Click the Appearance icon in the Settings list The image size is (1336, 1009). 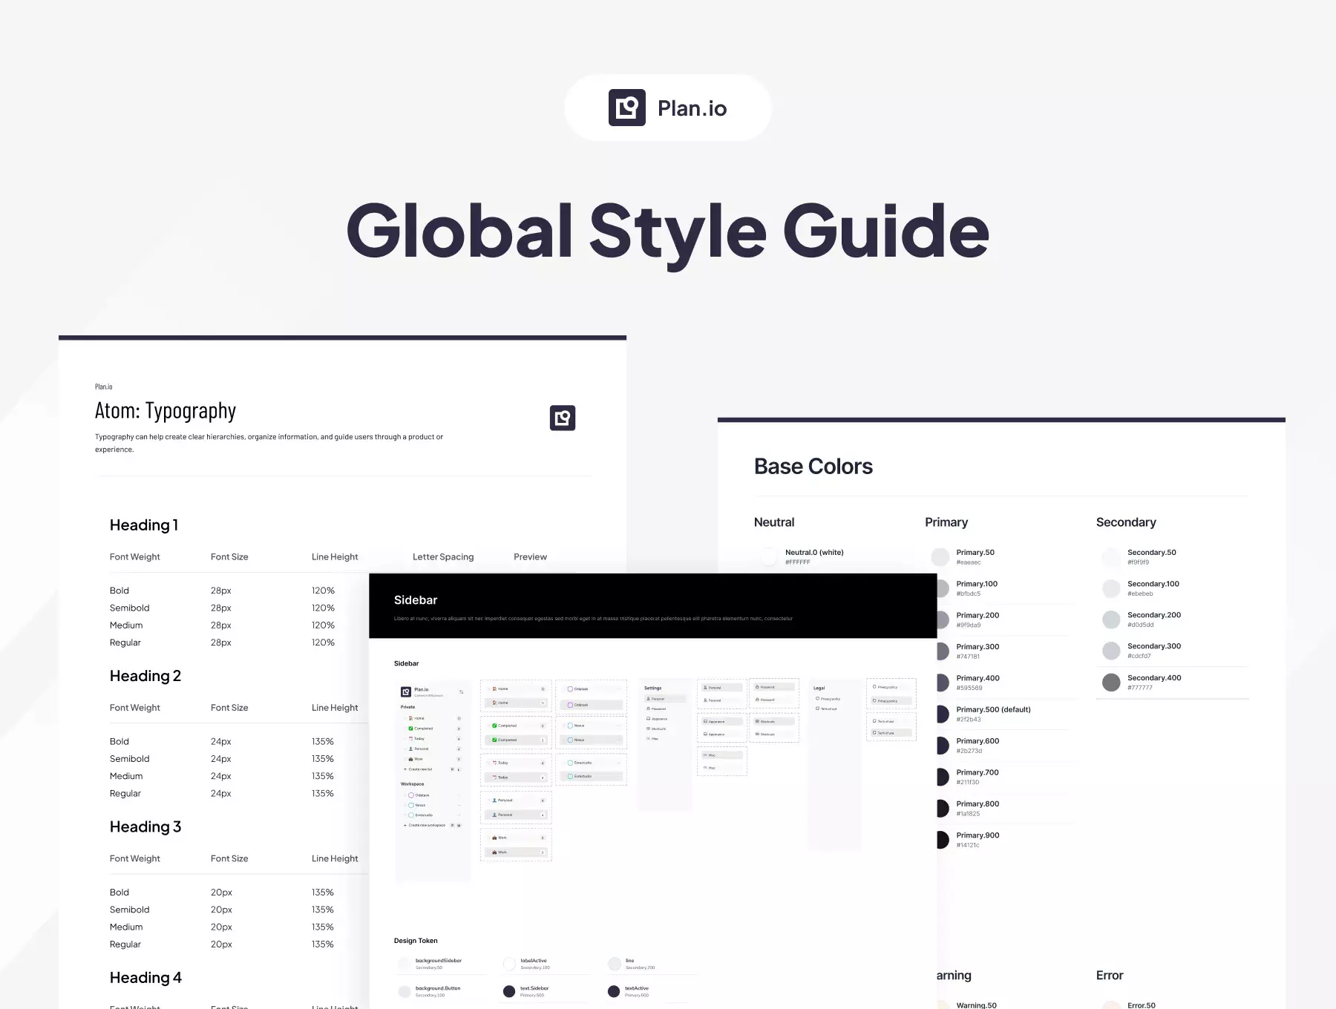(648, 718)
